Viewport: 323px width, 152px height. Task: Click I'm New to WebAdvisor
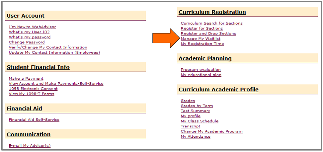(x=32, y=27)
